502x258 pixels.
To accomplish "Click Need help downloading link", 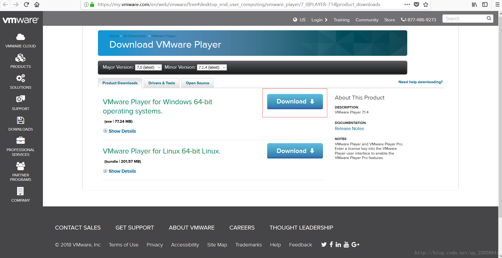I will tap(420, 82).
